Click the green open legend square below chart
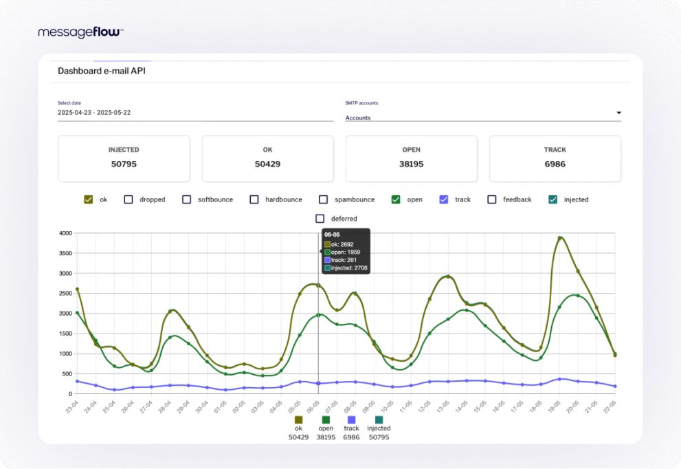The width and height of the screenshot is (681, 469). pos(326,419)
